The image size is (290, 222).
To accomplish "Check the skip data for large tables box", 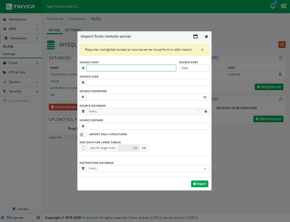I will point(84,148).
